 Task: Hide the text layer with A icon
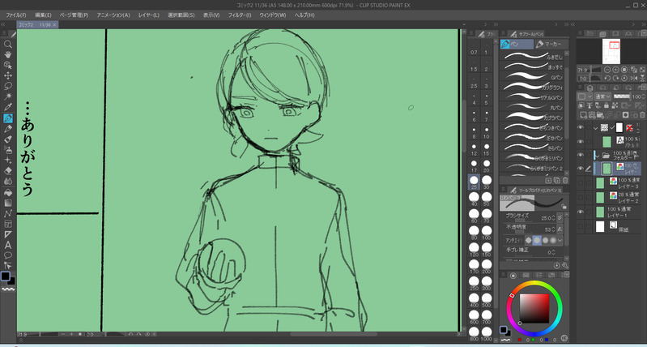click(581, 142)
